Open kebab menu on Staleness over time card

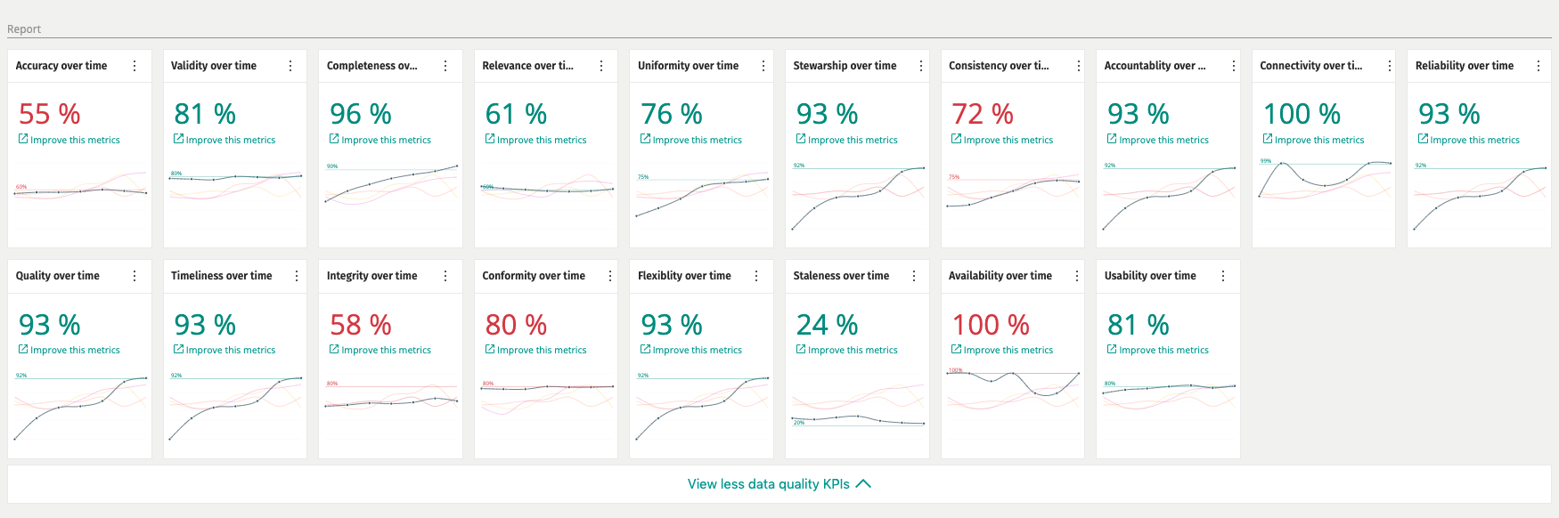[914, 276]
